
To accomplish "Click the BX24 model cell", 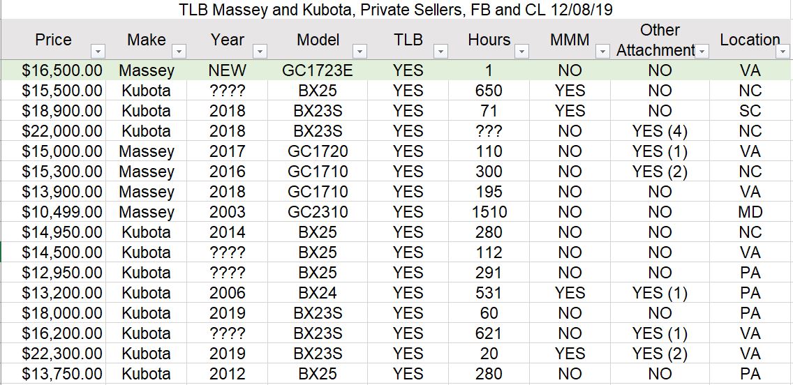I will click(318, 292).
